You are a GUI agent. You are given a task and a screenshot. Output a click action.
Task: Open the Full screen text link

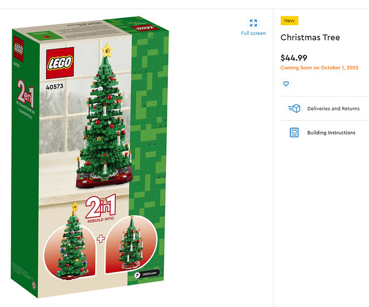253,33
